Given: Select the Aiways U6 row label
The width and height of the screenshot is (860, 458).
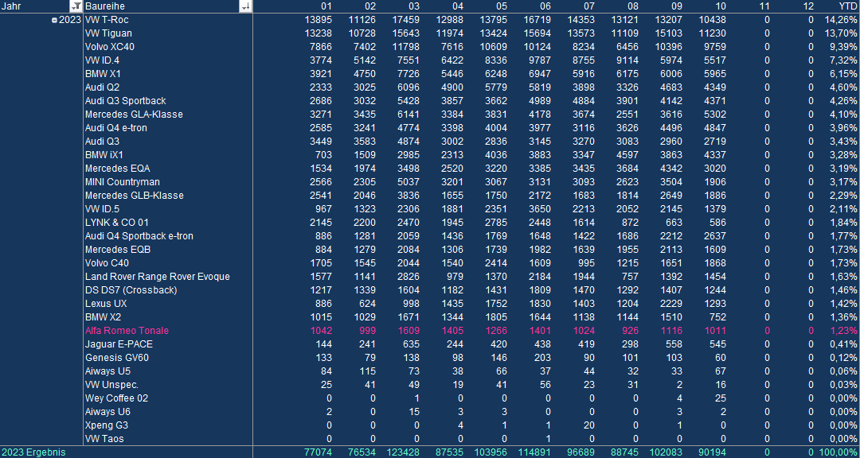Looking at the screenshot, I should coord(108,411).
